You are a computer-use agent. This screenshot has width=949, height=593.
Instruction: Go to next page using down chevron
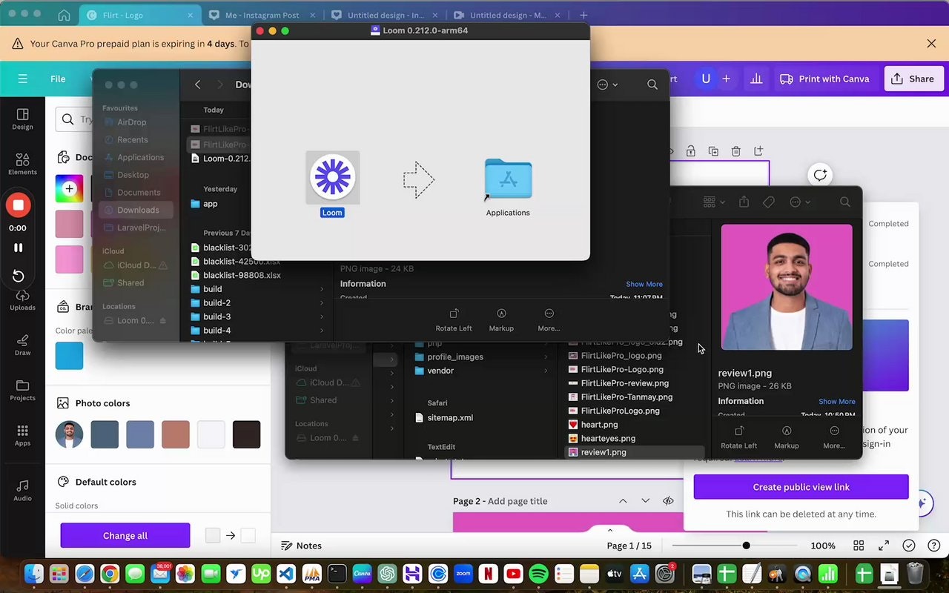click(645, 501)
